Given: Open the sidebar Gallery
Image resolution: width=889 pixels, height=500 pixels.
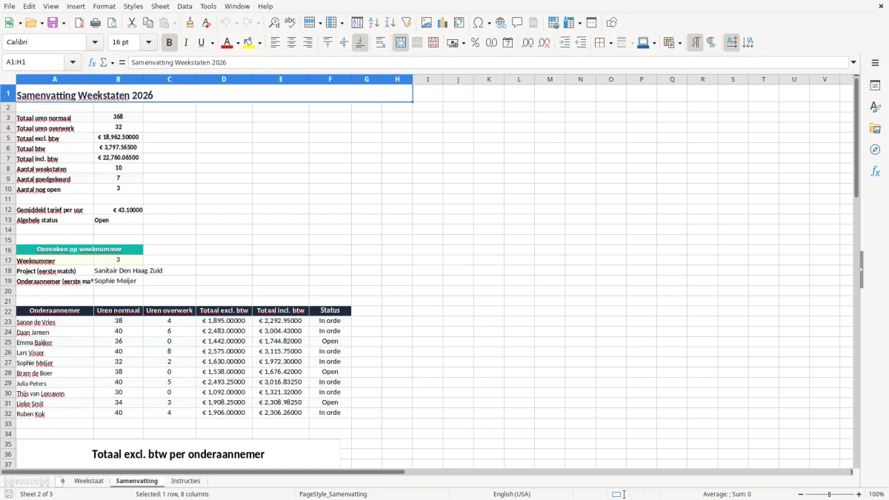Looking at the screenshot, I should 875,129.
